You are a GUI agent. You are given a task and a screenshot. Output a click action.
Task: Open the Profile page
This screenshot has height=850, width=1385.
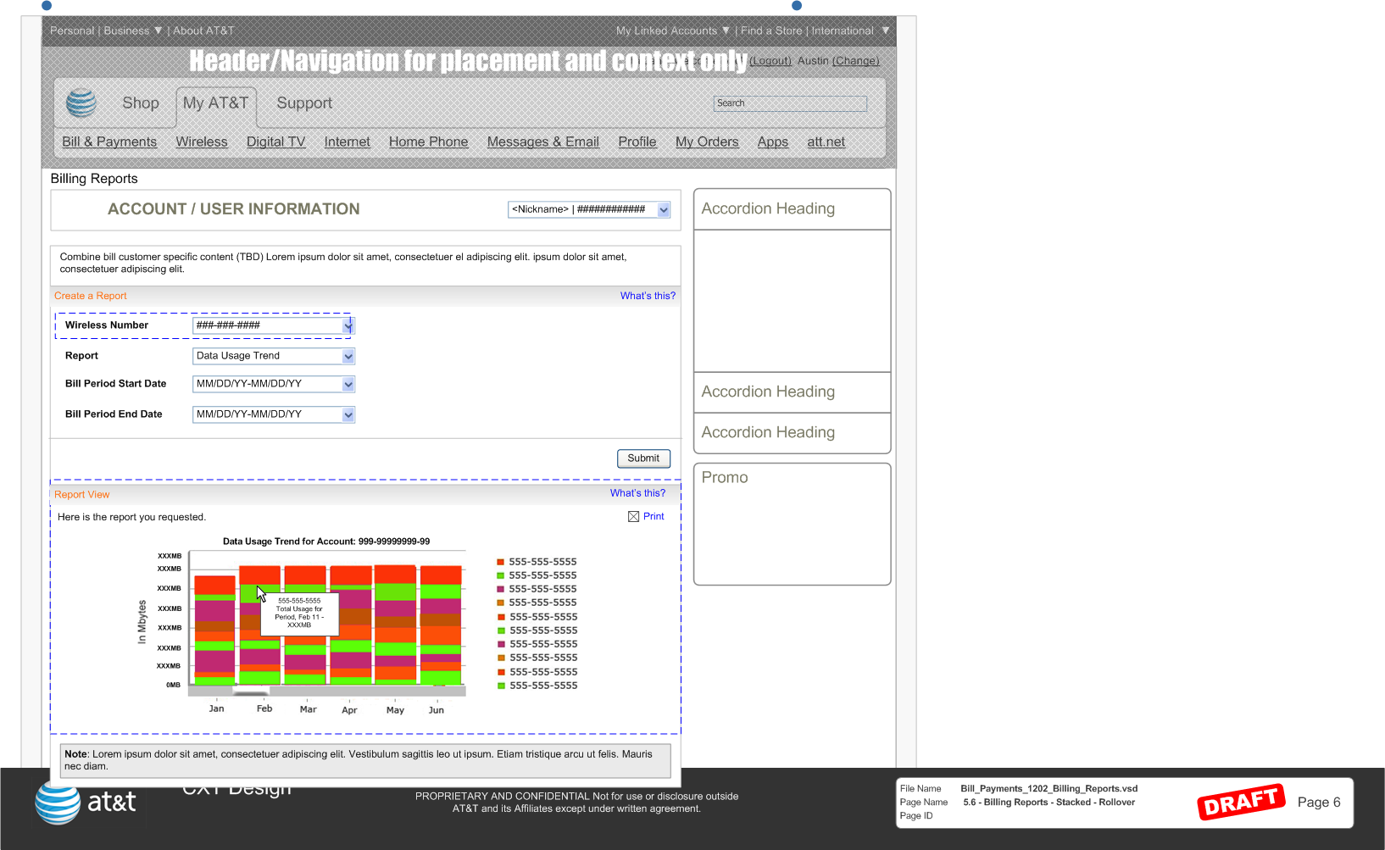(637, 142)
